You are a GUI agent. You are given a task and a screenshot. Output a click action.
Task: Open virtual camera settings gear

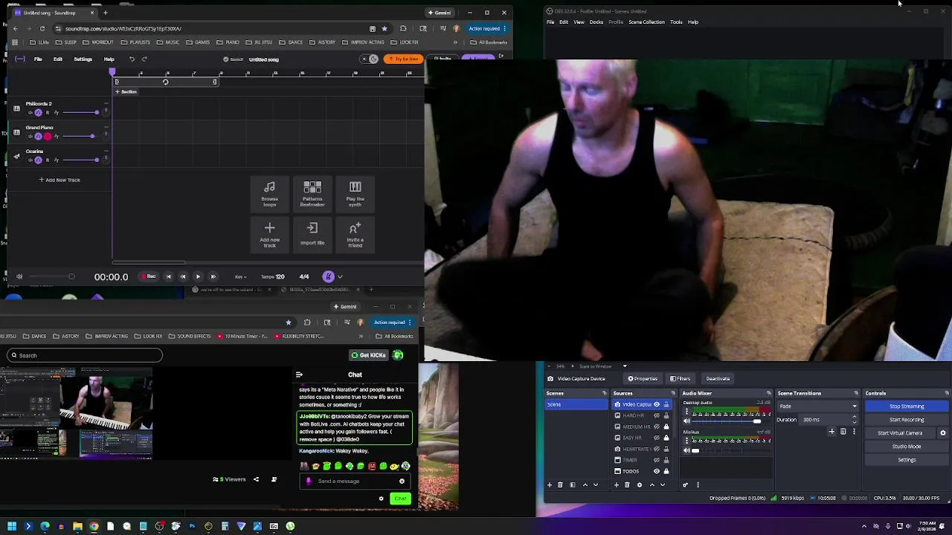click(943, 433)
